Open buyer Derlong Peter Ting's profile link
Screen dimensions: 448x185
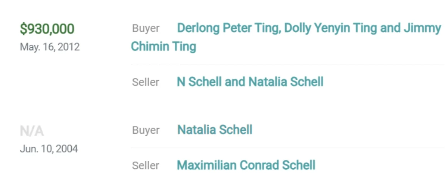coord(228,28)
